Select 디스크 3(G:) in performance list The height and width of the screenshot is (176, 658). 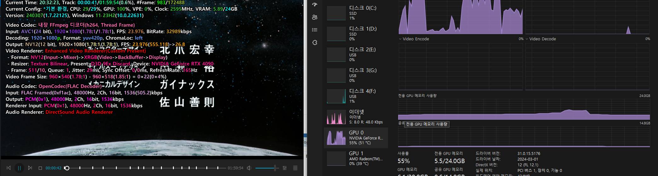(x=356, y=75)
